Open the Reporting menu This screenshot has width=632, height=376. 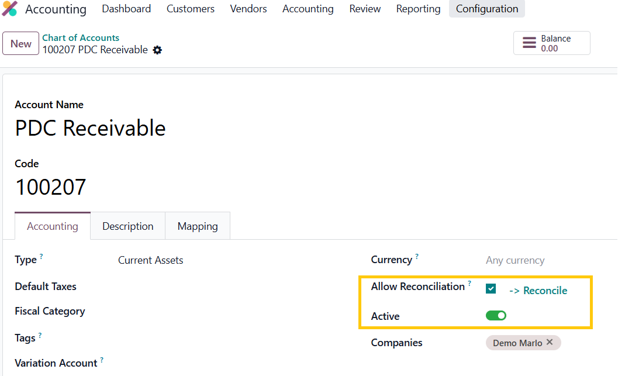(x=418, y=9)
